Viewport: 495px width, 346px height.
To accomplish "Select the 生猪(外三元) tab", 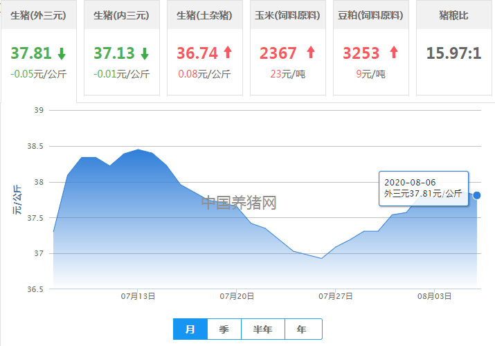I will click(39, 15).
